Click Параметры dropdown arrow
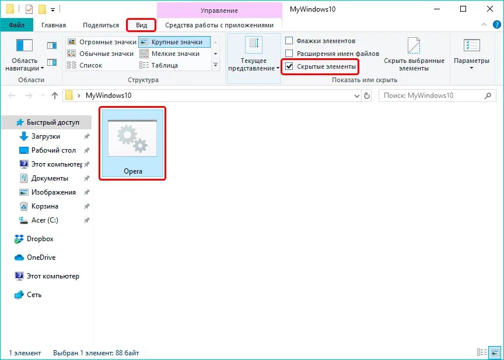The height and width of the screenshot is (360, 504). pos(471,68)
